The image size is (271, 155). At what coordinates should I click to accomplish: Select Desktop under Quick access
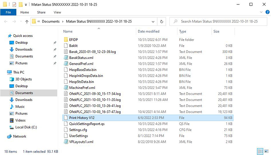pyautogui.click(x=21, y=42)
